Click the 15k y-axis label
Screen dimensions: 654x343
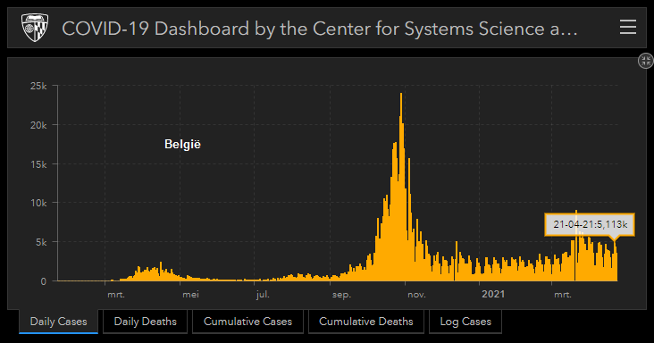point(38,164)
